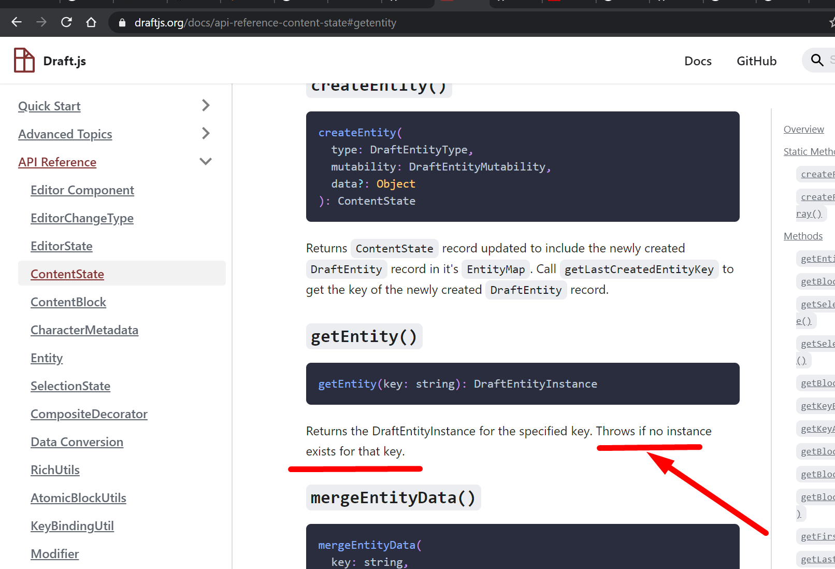This screenshot has width=835, height=569.
Task: Open the browser home page
Action: tap(91, 22)
